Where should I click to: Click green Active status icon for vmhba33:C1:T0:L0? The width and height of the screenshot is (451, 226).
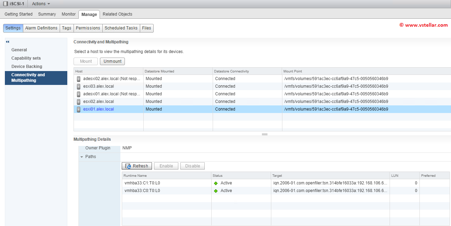[x=216, y=183]
